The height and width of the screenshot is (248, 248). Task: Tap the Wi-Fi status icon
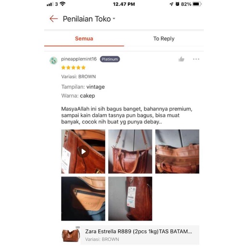click(x=62, y=4)
